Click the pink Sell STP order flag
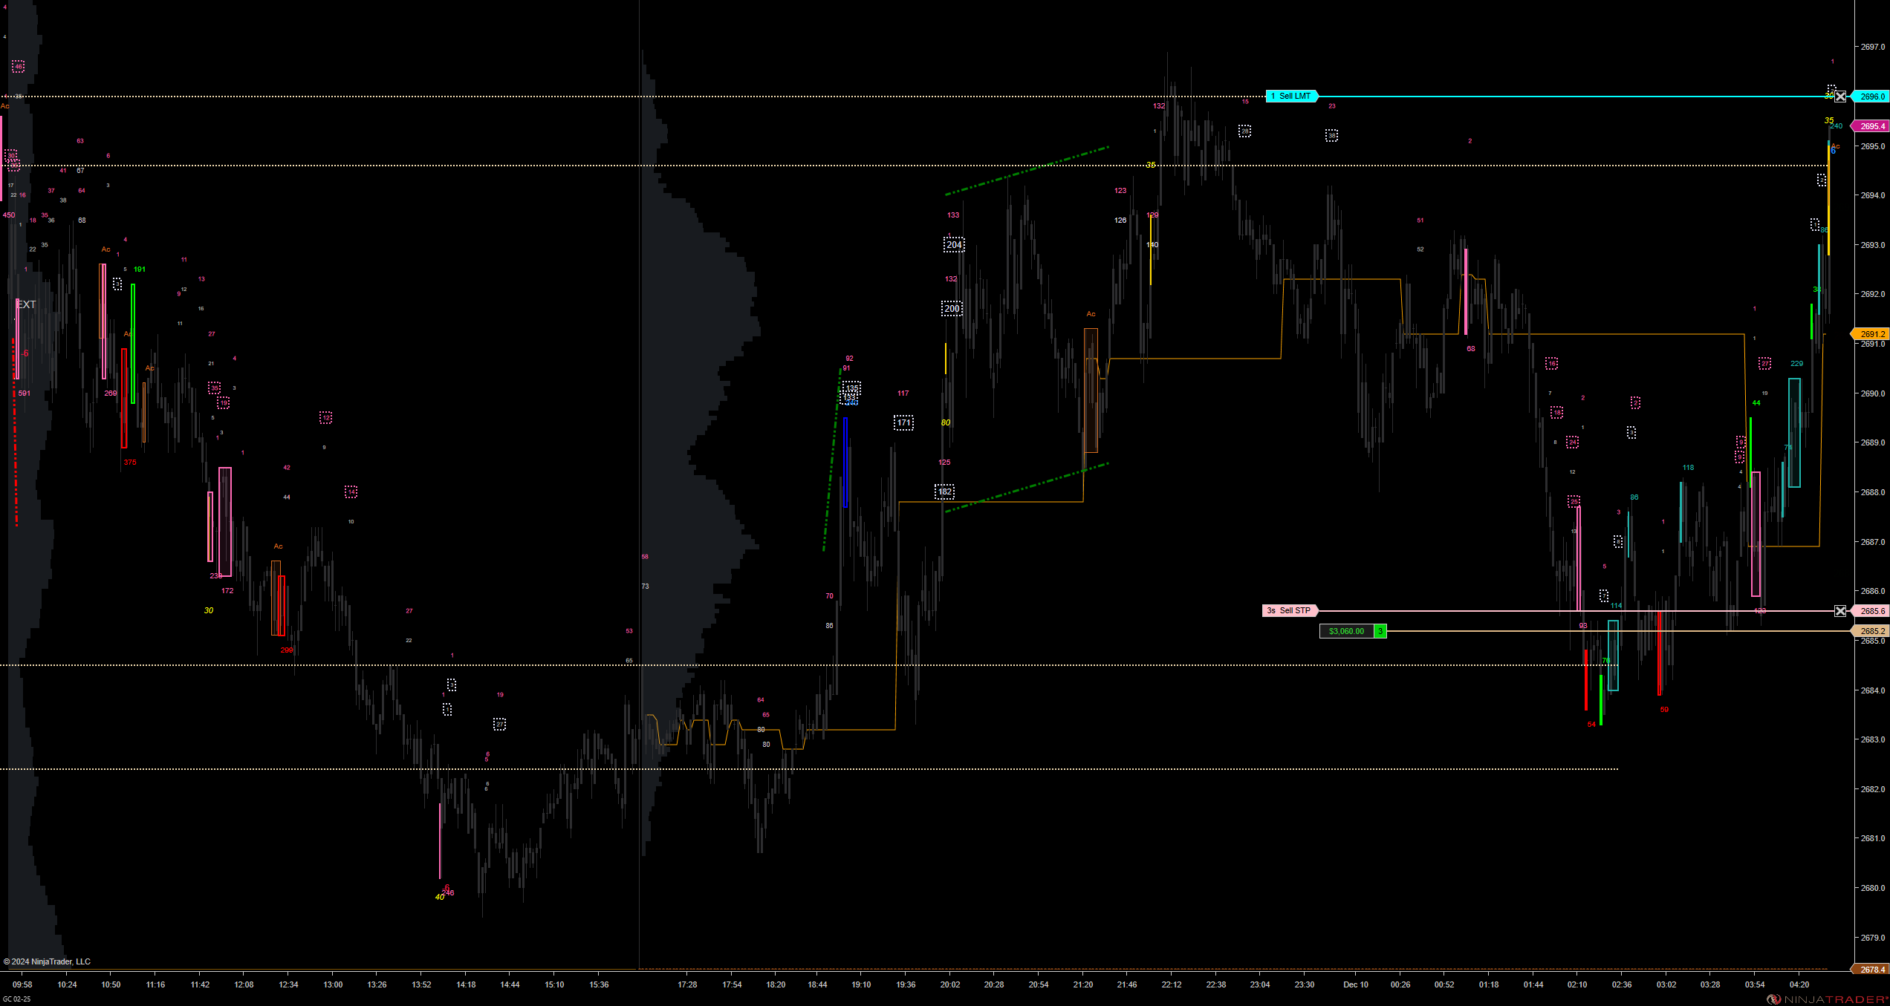 point(1290,611)
